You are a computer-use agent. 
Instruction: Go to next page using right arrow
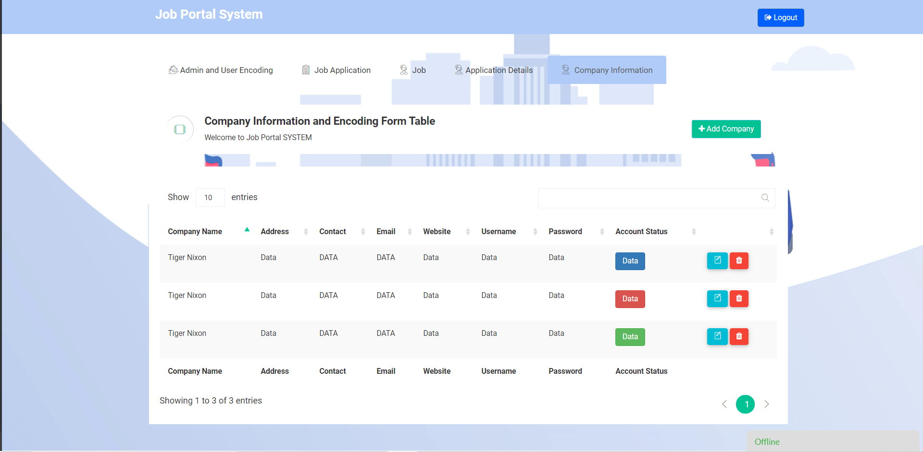tap(766, 404)
